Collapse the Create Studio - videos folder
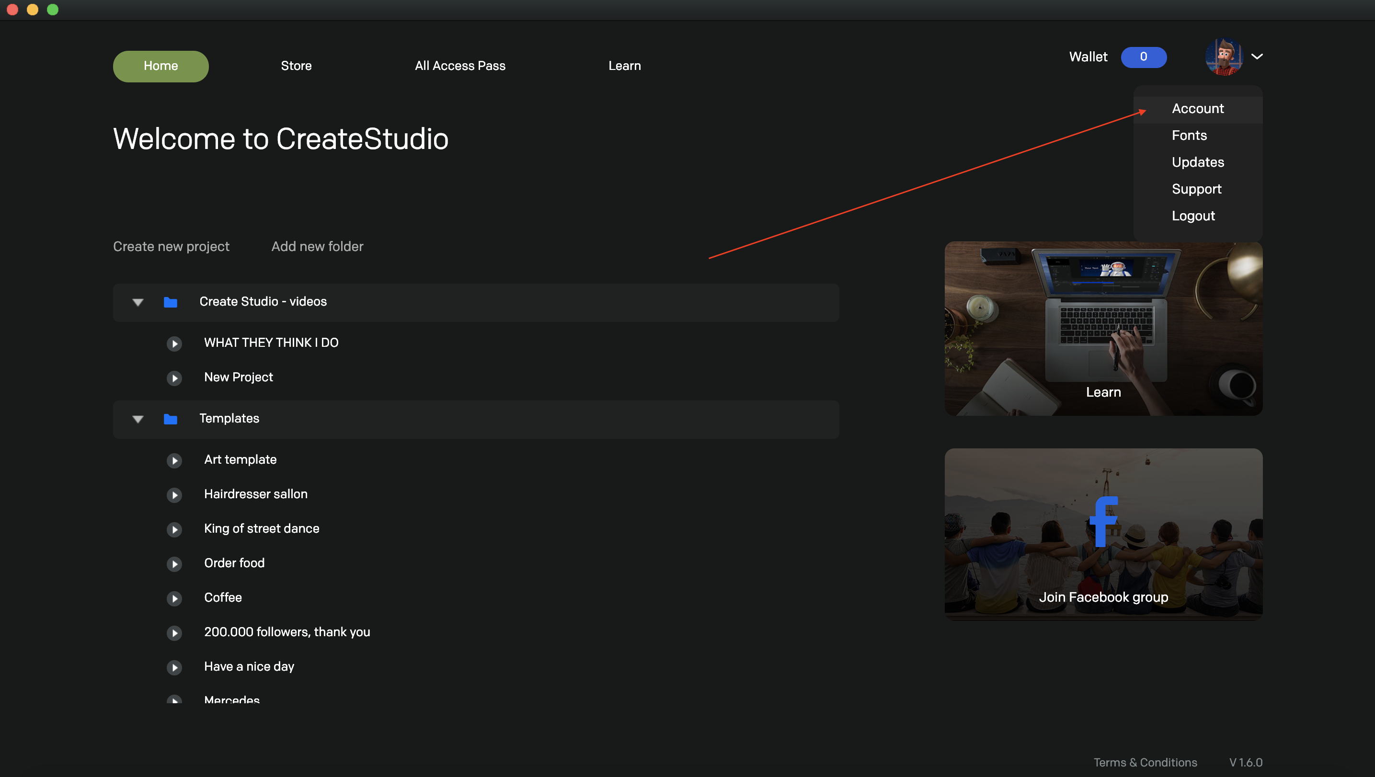This screenshot has width=1375, height=777. (137, 302)
